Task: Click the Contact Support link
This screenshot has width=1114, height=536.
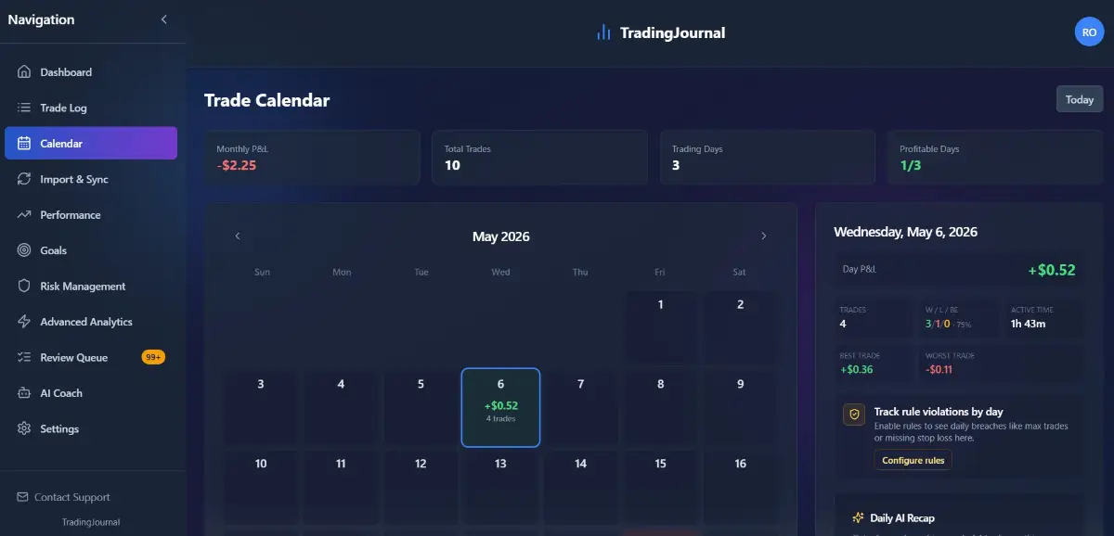Action: click(63, 497)
